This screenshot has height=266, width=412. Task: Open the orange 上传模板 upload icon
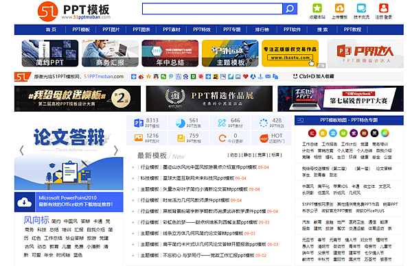click(339, 8)
